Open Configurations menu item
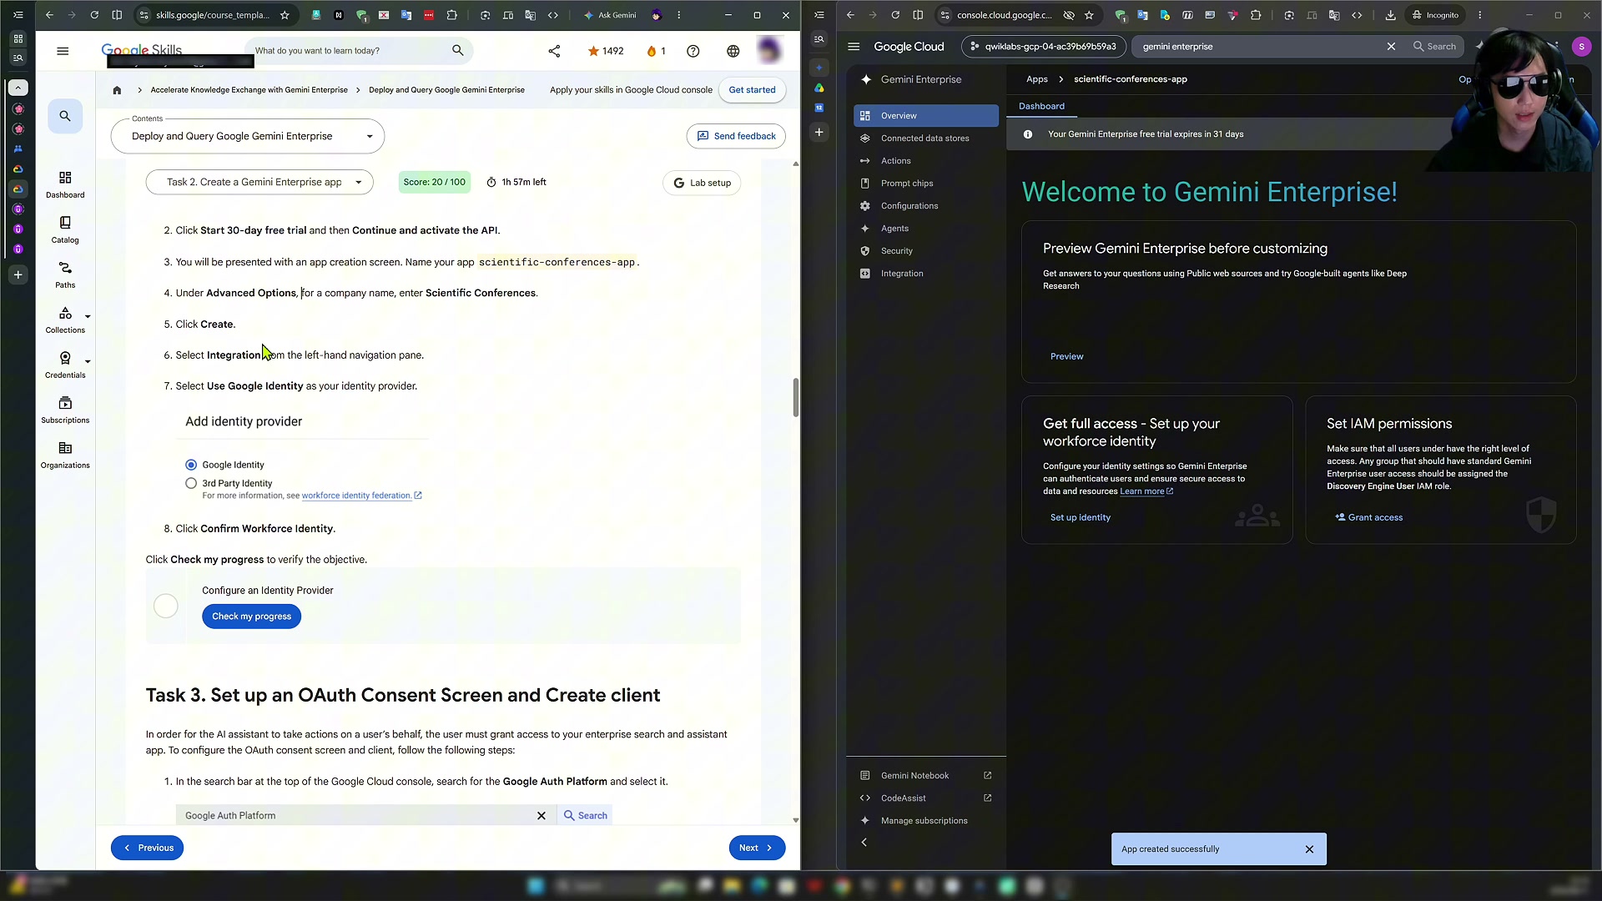The width and height of the screenshot is (1602, 901). tap(925, 206)
